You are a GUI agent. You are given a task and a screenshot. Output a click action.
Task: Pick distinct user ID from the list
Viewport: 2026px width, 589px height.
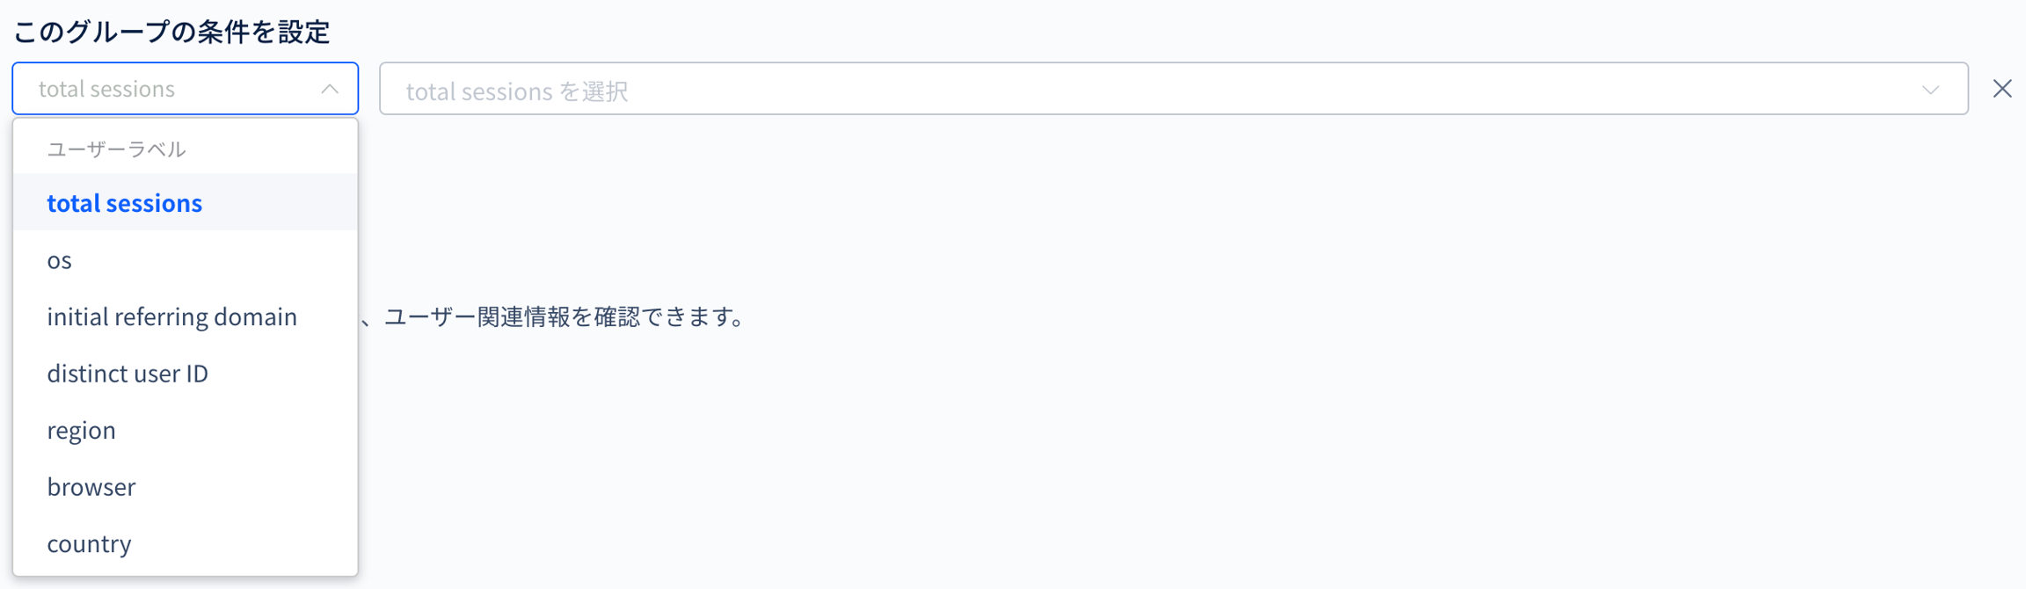click(128, 374)
